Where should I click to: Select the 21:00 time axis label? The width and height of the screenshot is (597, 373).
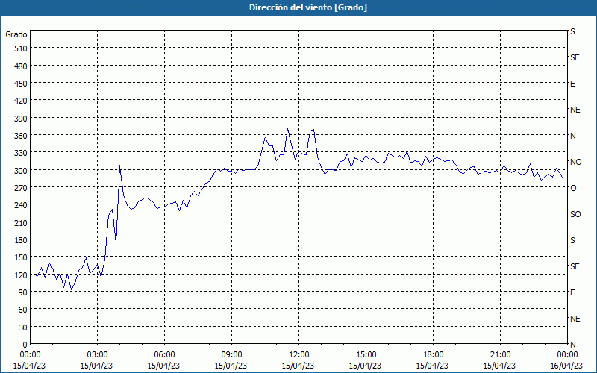click(500, 360)
